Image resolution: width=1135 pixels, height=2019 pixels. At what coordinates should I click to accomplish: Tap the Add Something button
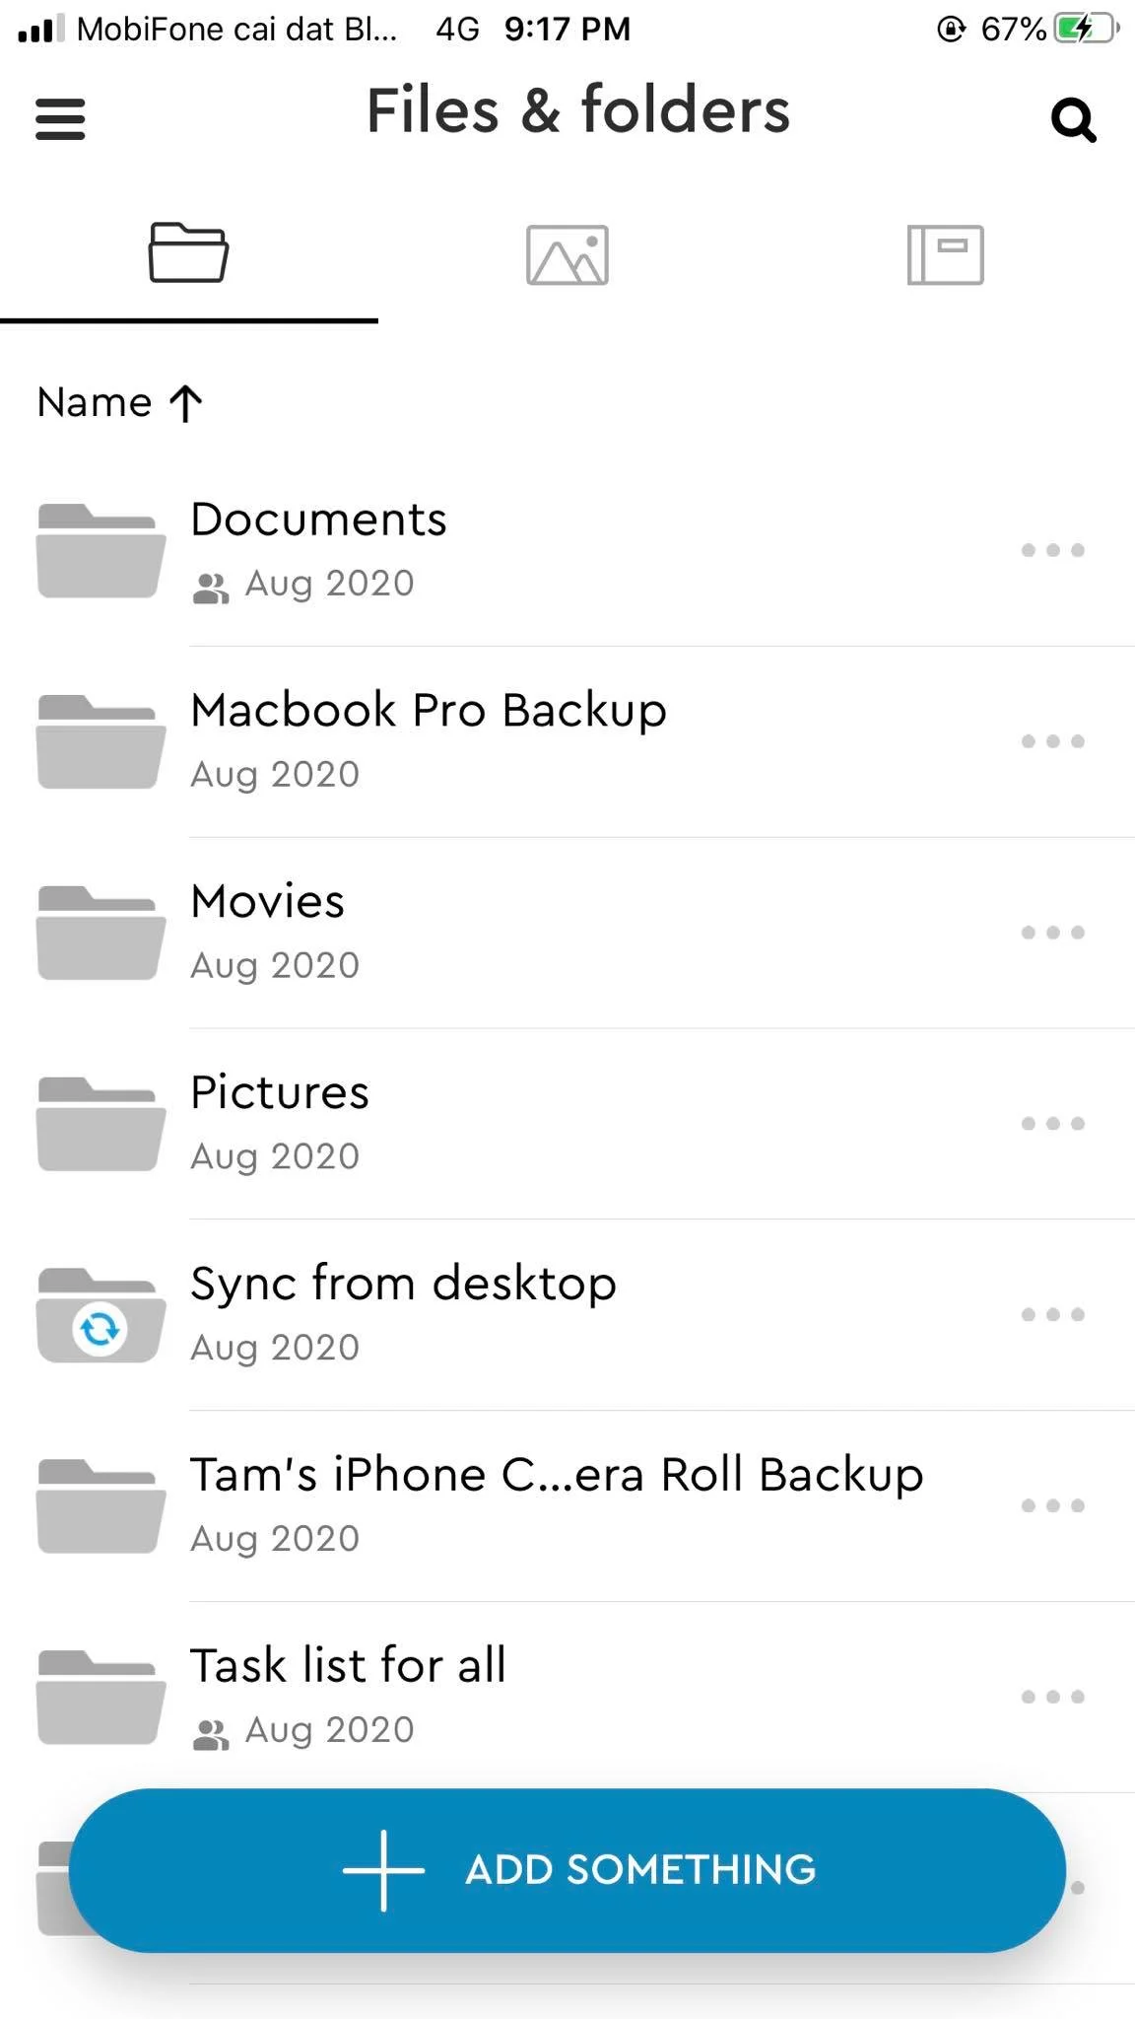[567, 1870]
